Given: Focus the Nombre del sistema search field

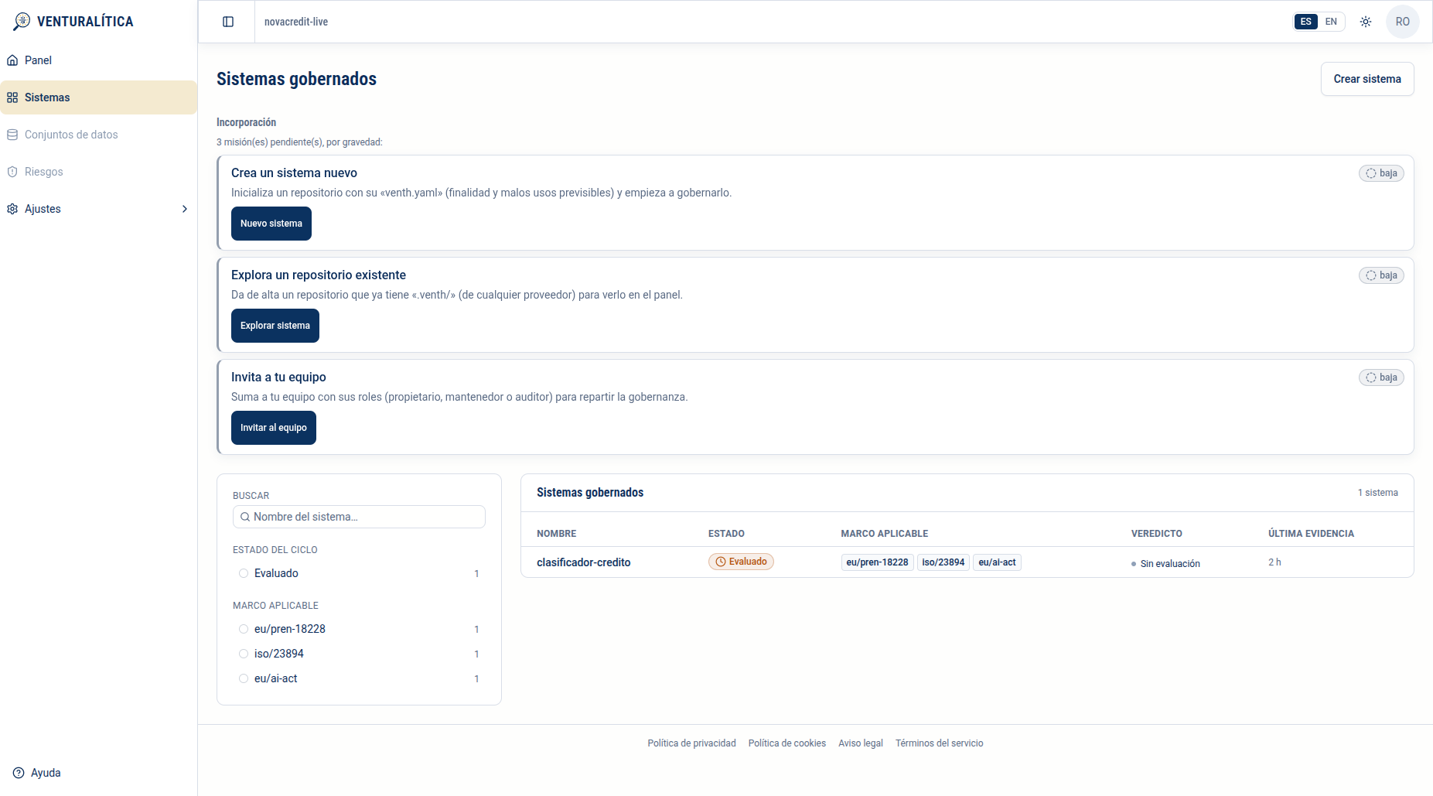Looking at the screenshot, I should pyautogui.click(x=359, y=517).
